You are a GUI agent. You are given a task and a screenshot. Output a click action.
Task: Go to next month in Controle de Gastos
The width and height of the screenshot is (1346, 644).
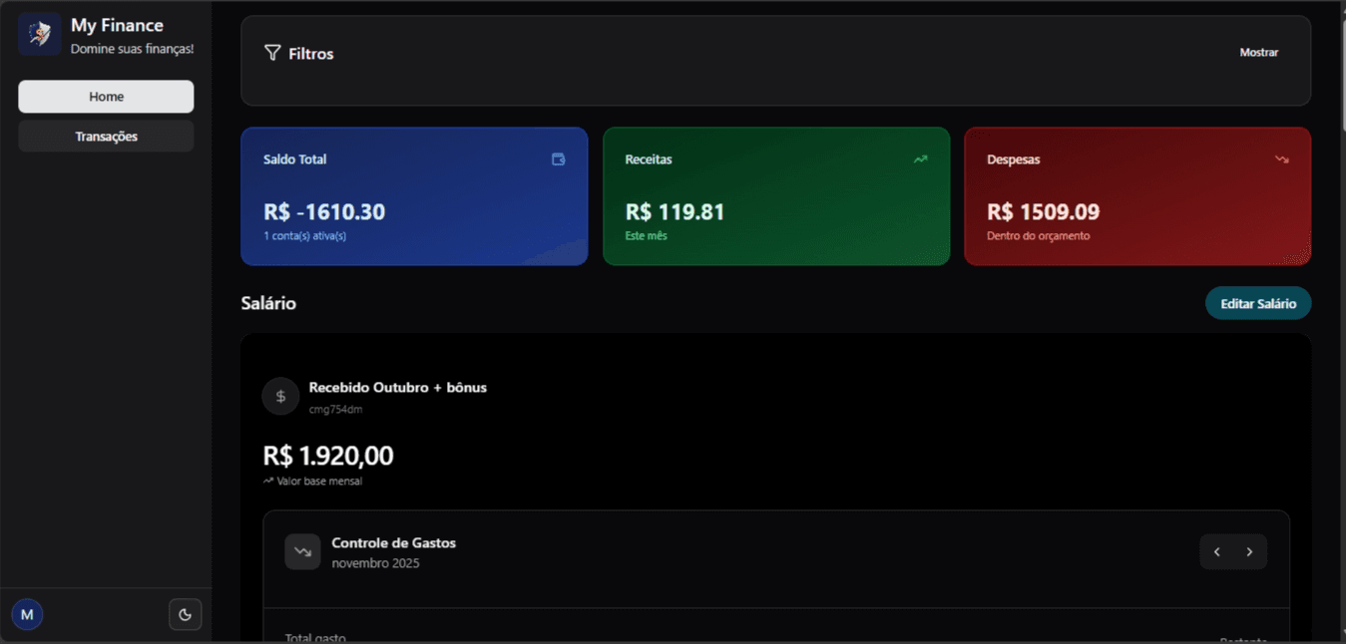1249,552
